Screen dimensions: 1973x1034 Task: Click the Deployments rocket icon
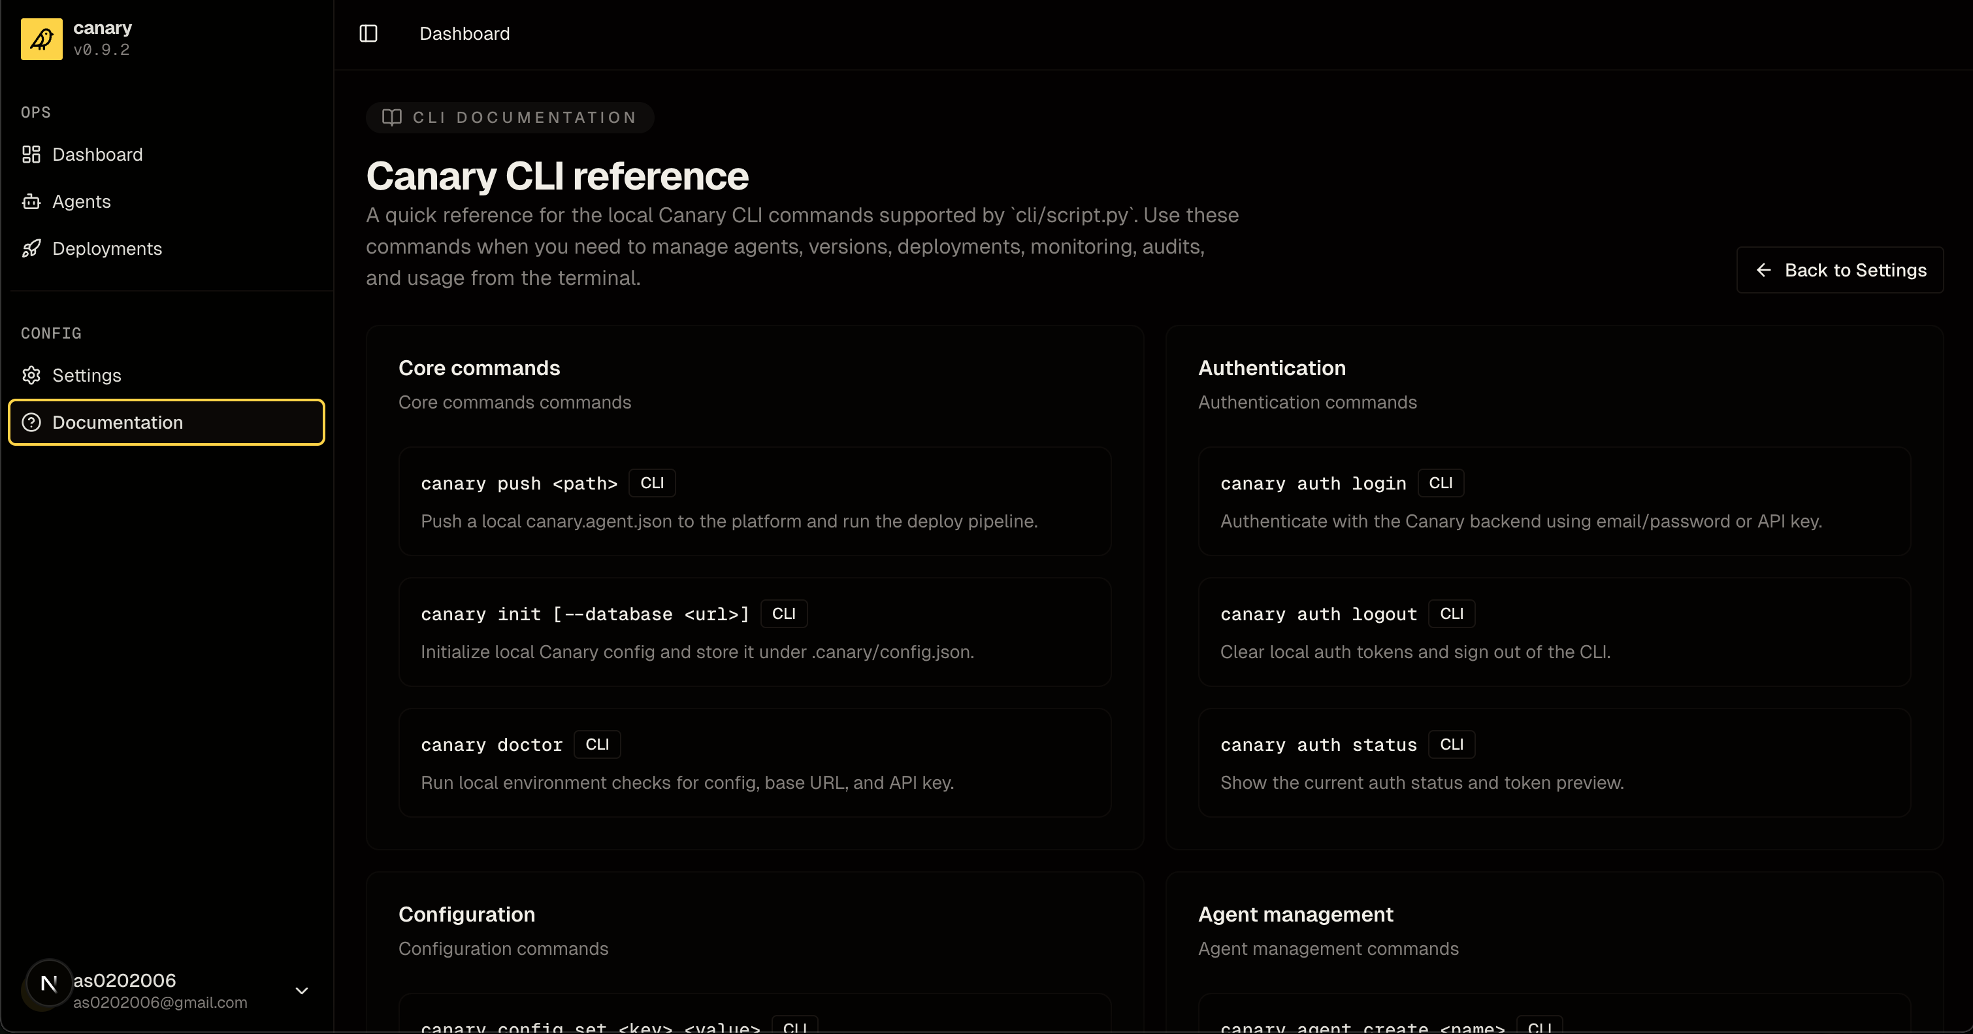[31, 248]
